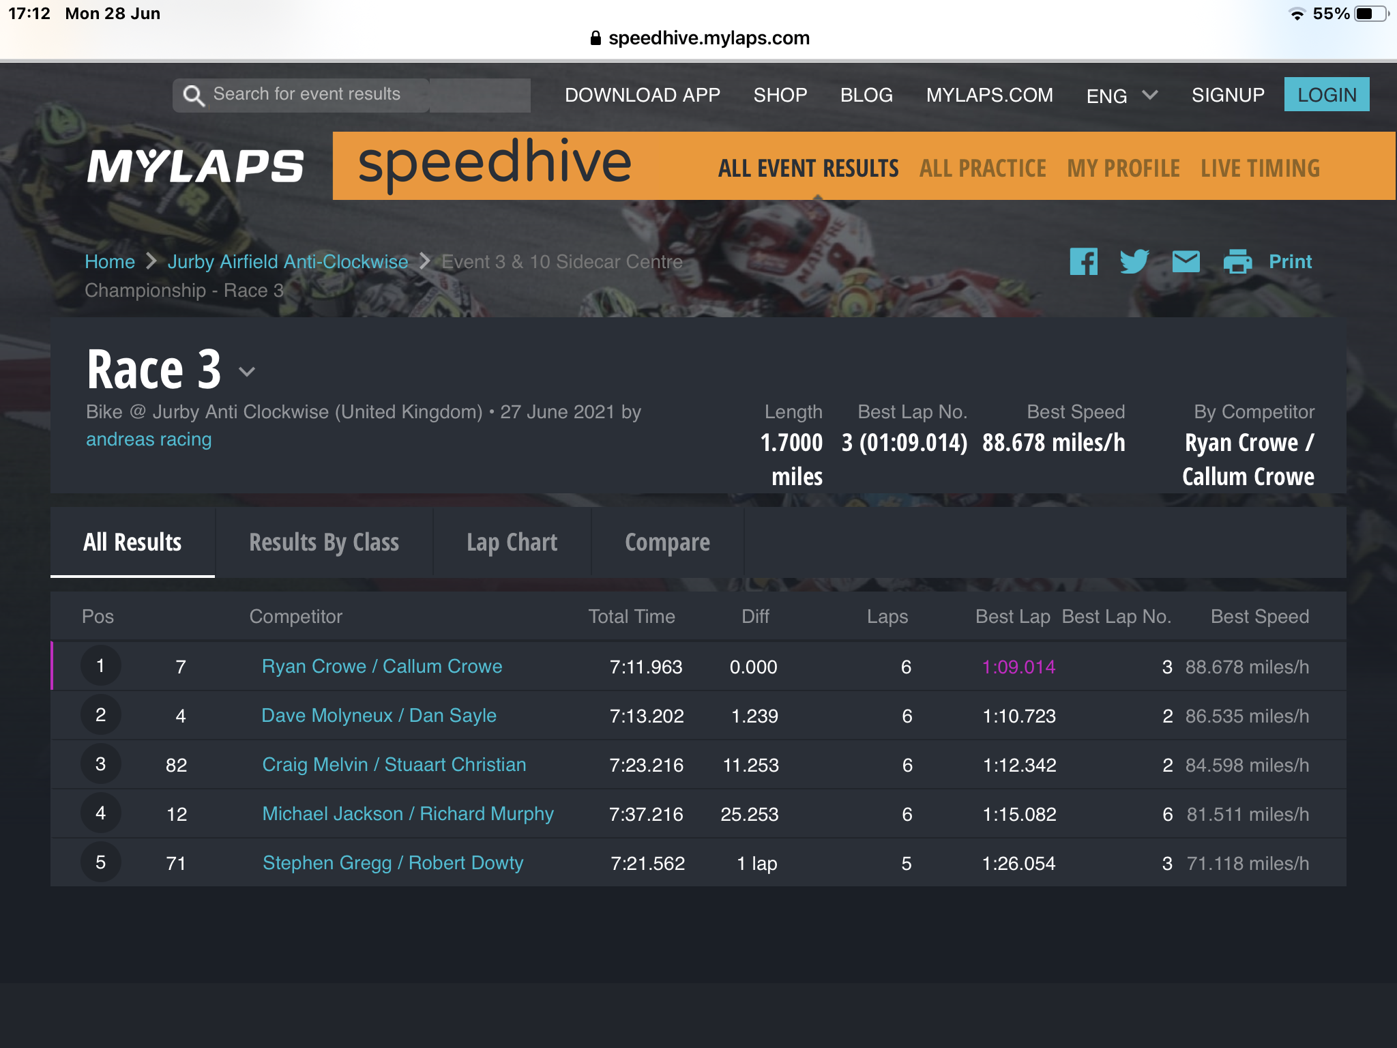Image resolution: width=1397 pixels, height=1048 pixels.
Task: Open MY PROFILE section
Action: 1123,169
